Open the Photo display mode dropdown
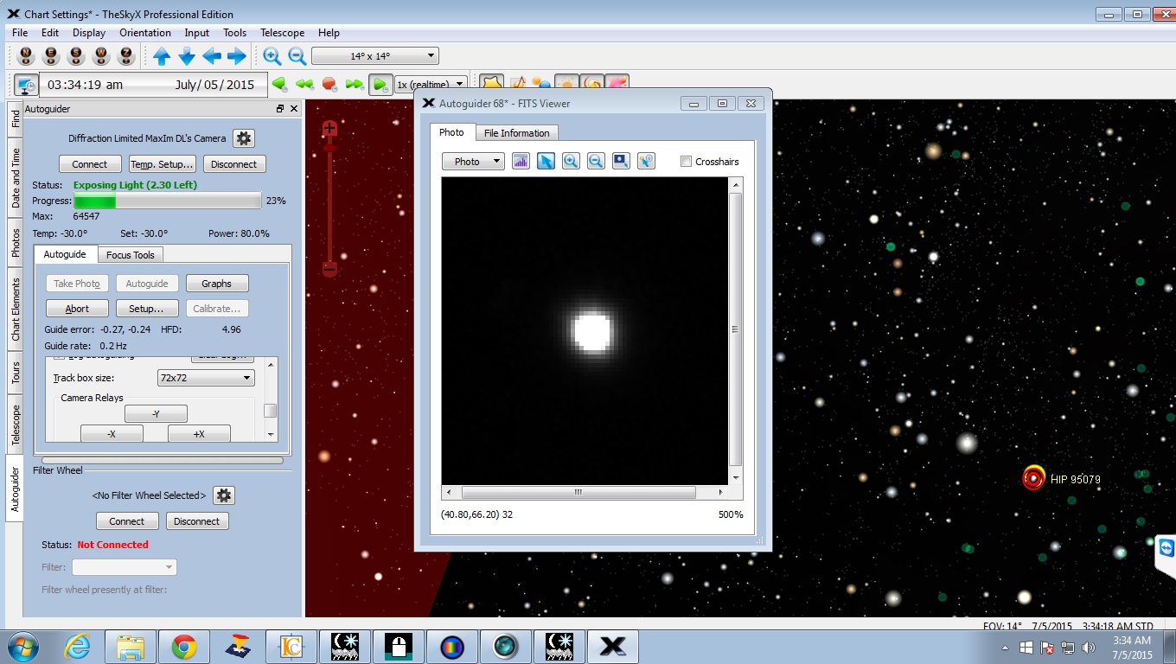 pos(473,162)
